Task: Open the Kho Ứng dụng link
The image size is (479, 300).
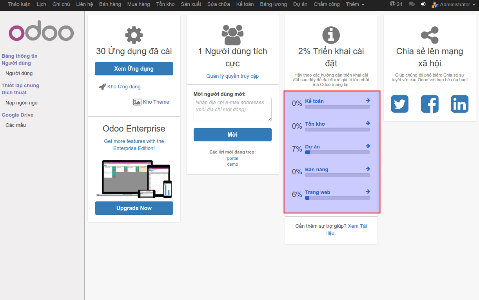Action: pyautogui.click(x=124, y=87)
